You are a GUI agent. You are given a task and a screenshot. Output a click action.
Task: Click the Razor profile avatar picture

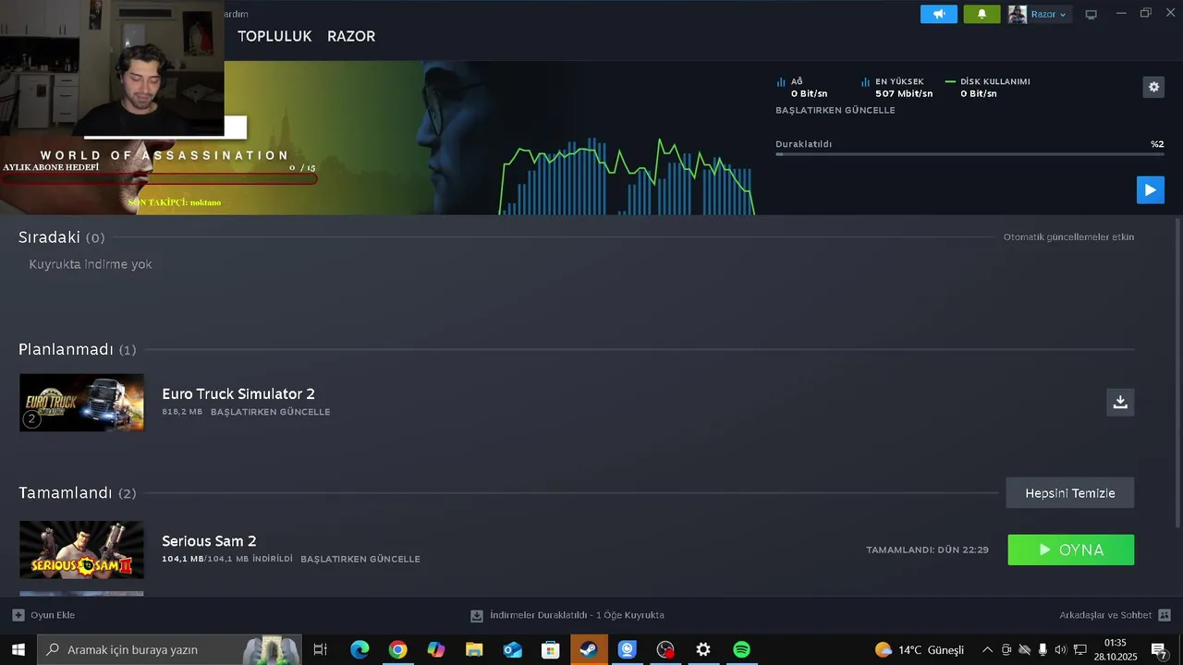pos(1018,14)
